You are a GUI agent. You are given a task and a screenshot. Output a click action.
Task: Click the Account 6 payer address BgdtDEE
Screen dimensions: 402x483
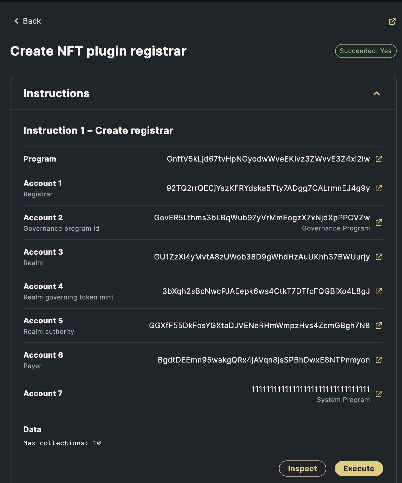pyautogui.click(x=263, y=360)
